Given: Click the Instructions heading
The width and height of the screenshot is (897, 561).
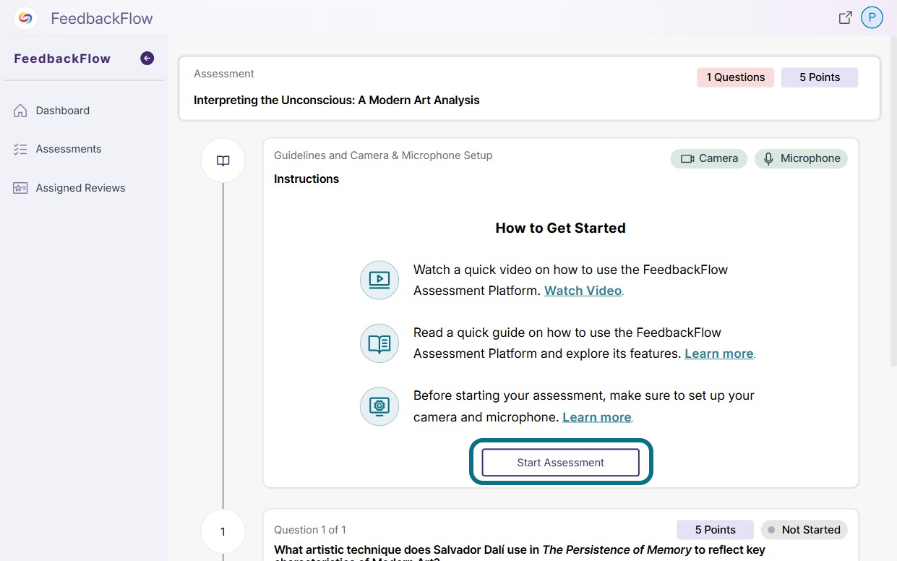Looking at the screenshot, I should (x=306, y=179).
